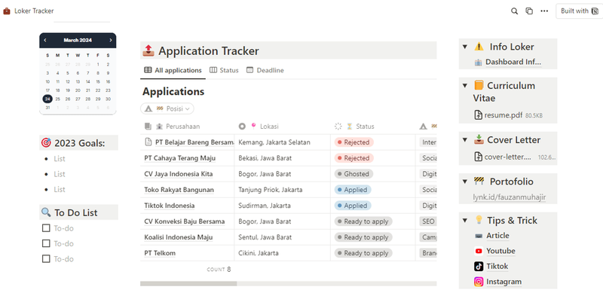Click Ready to apply status of PT Telkom
Image resolution: width=603 pixels, height=302 pixels.
click(x=363, y=253)
